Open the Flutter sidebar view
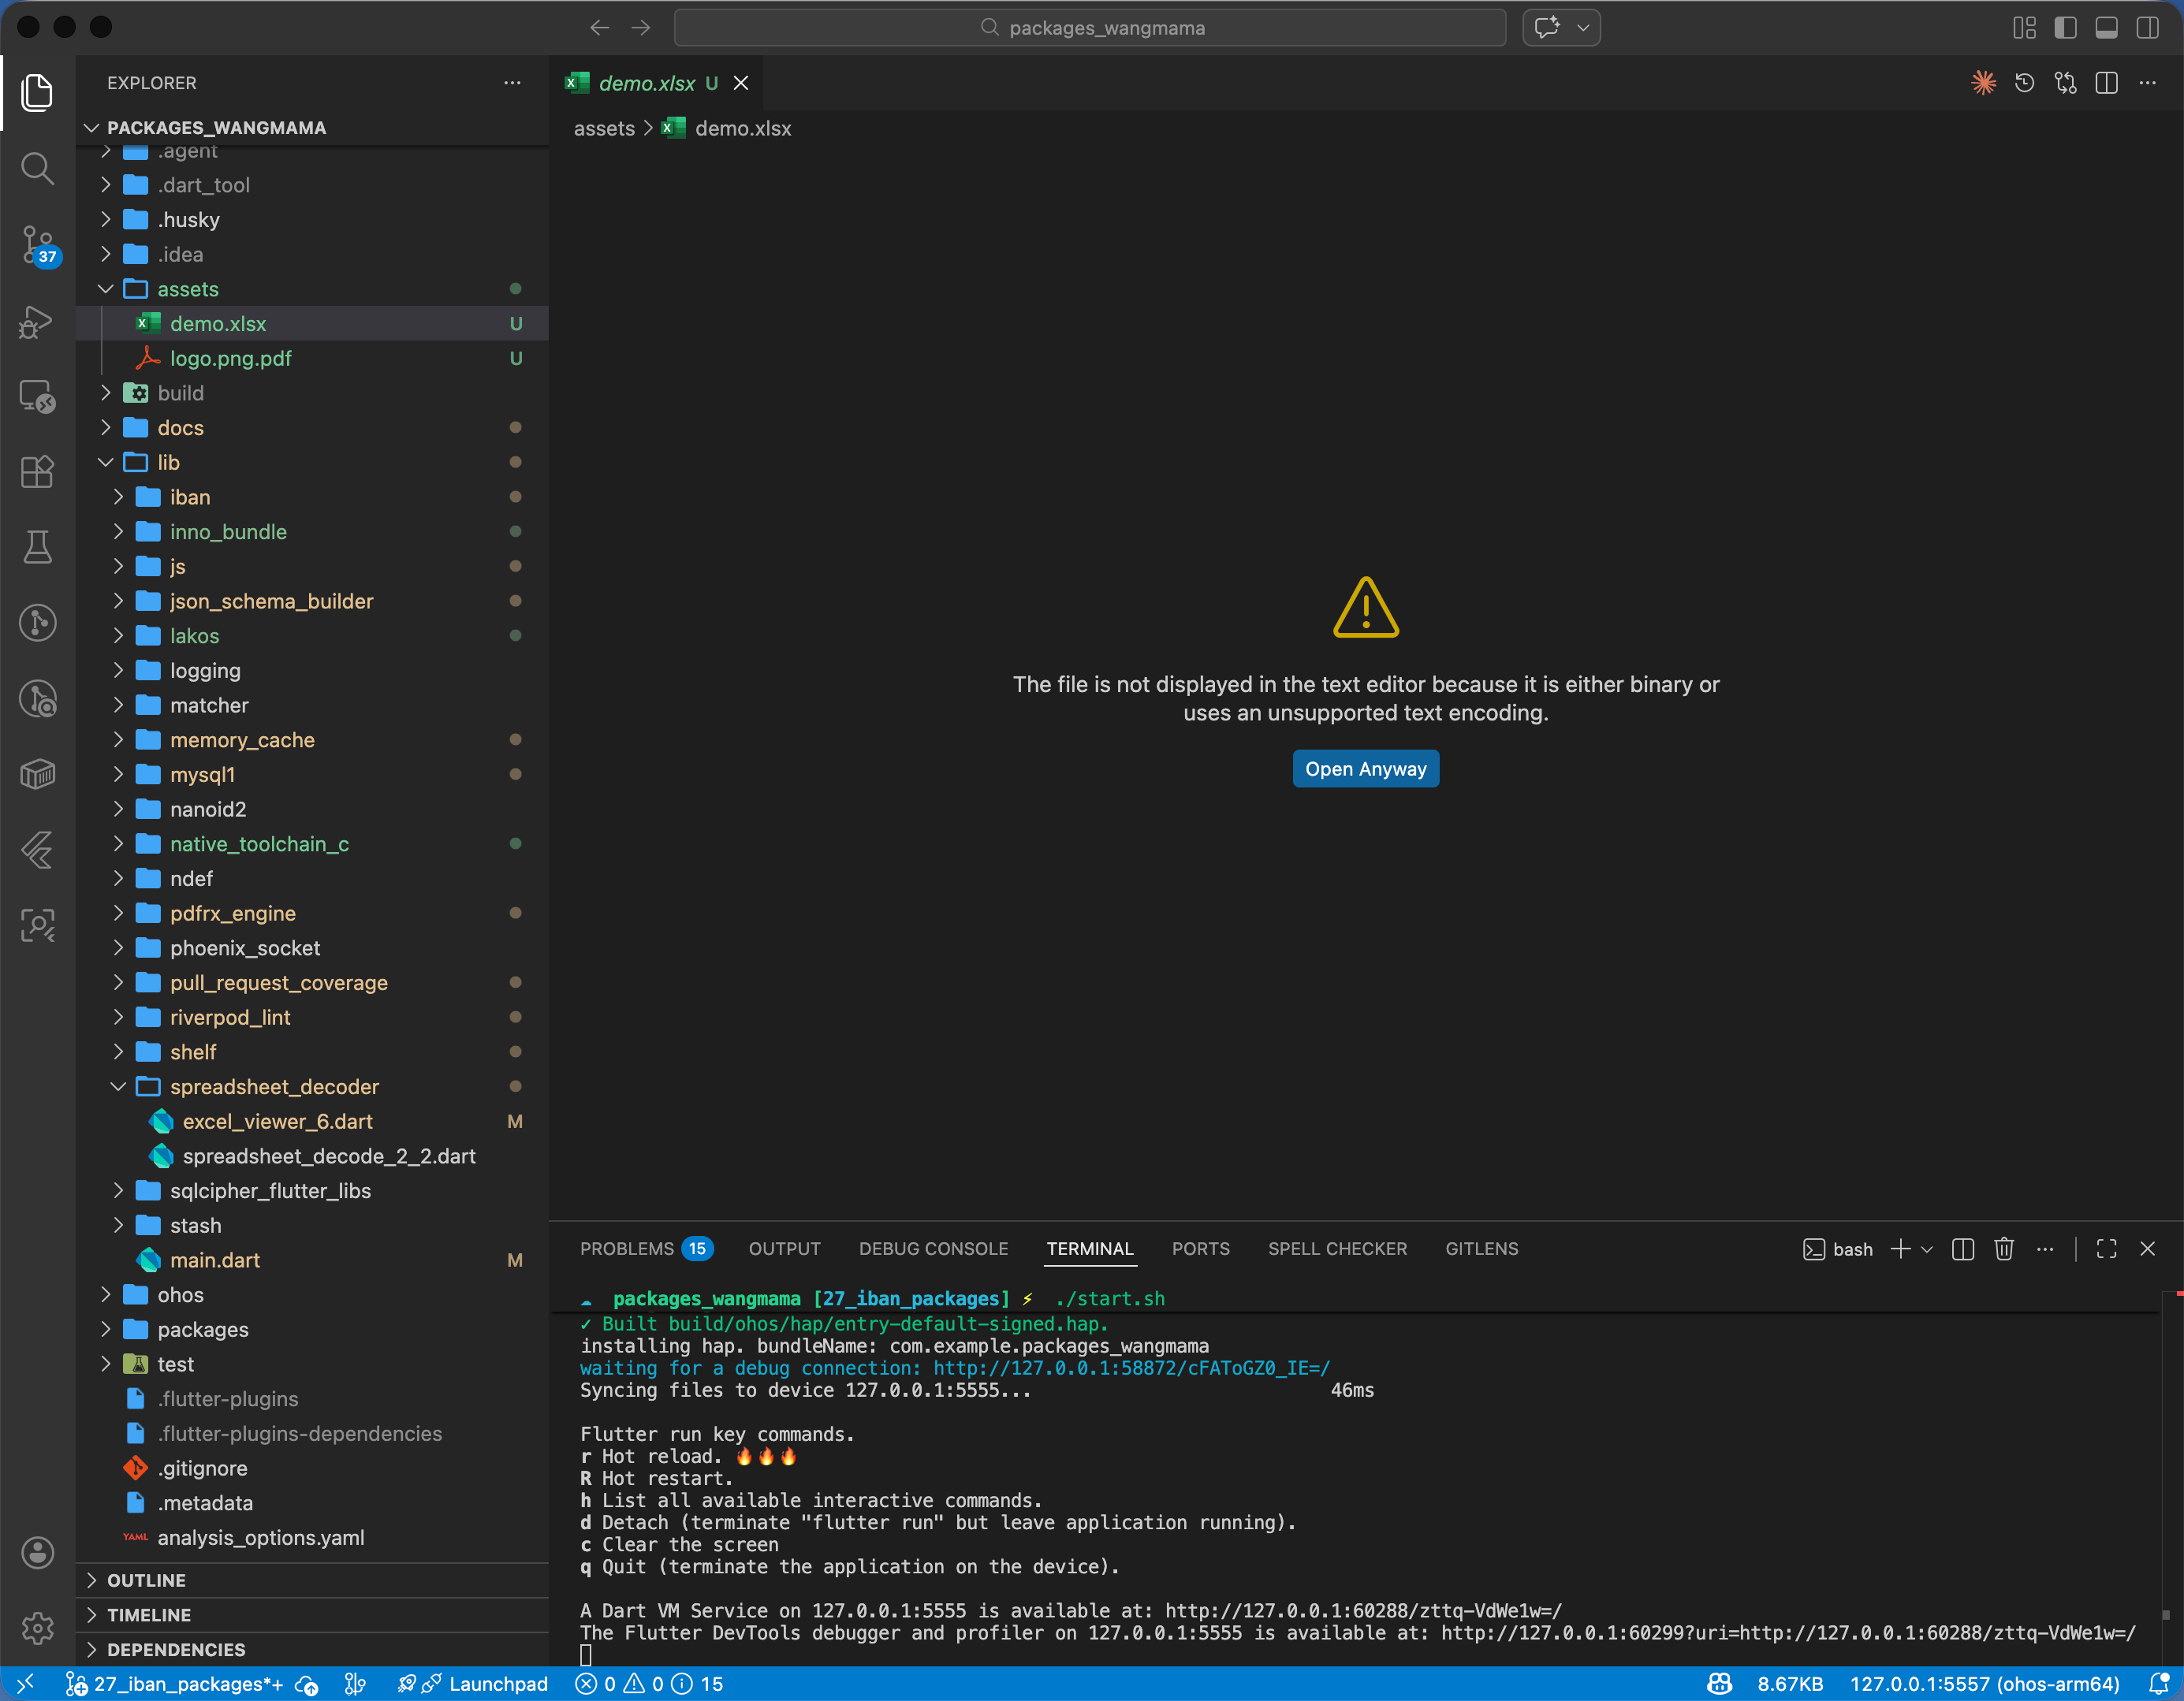This screenshot has height=1701, width=2184. (x=37, y=850)
